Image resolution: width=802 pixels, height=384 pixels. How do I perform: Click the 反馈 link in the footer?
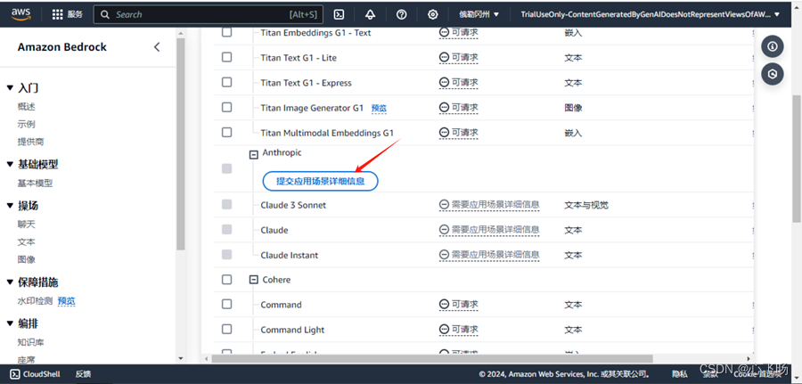[x=84, y=374]
